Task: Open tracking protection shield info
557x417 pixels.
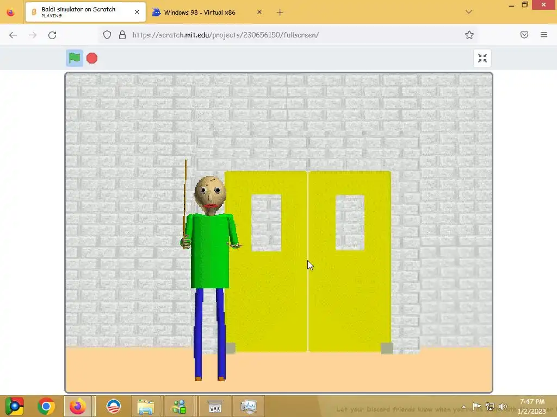Action: 107,35
